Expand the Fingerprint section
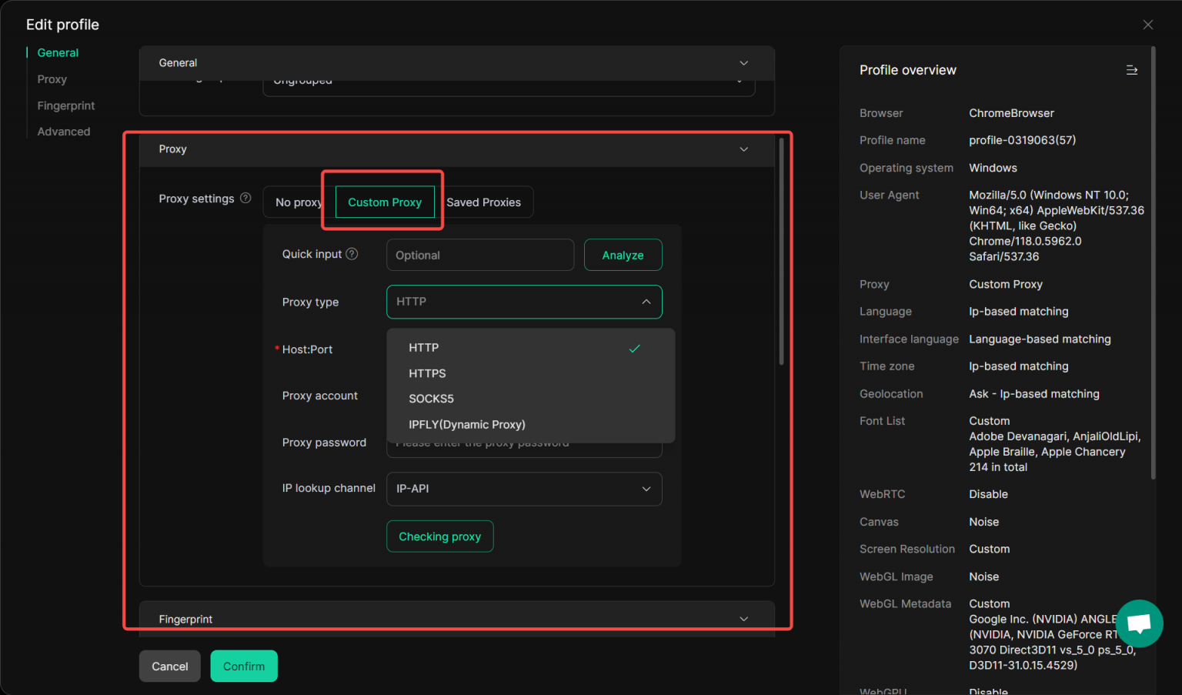This screenshot has width=1182, height=695. click(743, 618)
